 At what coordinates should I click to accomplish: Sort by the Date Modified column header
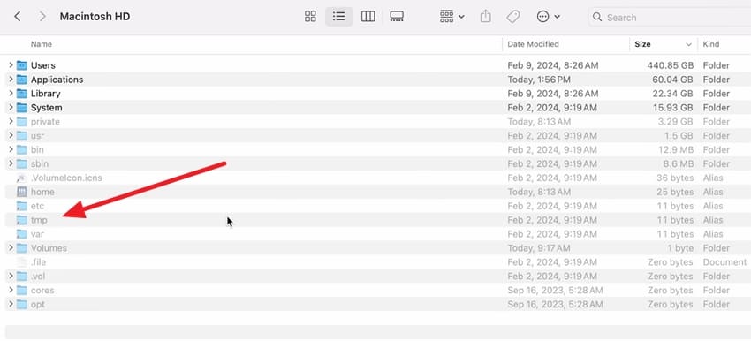tap(533, 44)
